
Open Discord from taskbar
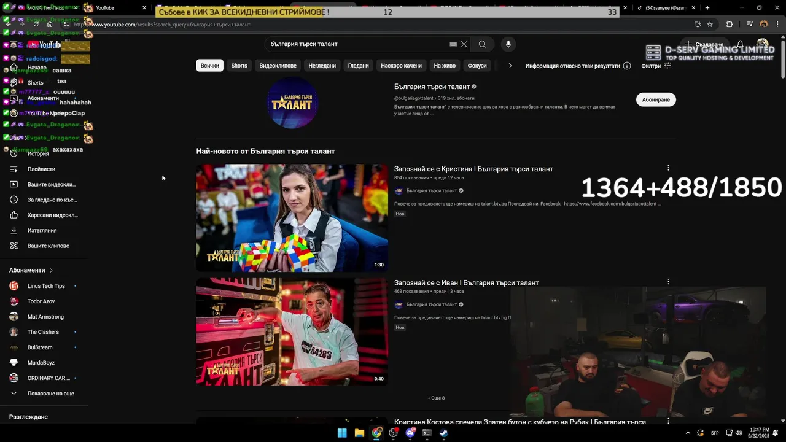click(x=410, y=433)
